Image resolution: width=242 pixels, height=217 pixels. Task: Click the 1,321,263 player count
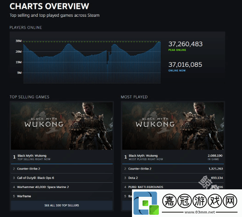[x=216, y=169]
